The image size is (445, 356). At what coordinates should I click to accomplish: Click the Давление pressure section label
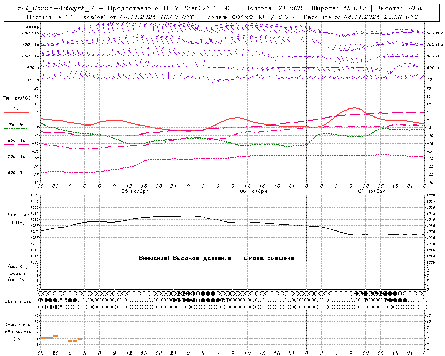18,215
